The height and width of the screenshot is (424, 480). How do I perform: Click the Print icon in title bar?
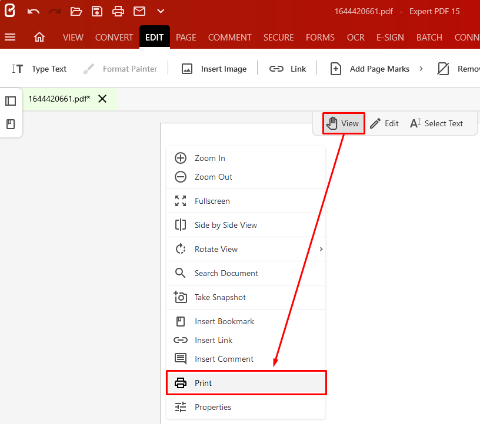[118, 11]
